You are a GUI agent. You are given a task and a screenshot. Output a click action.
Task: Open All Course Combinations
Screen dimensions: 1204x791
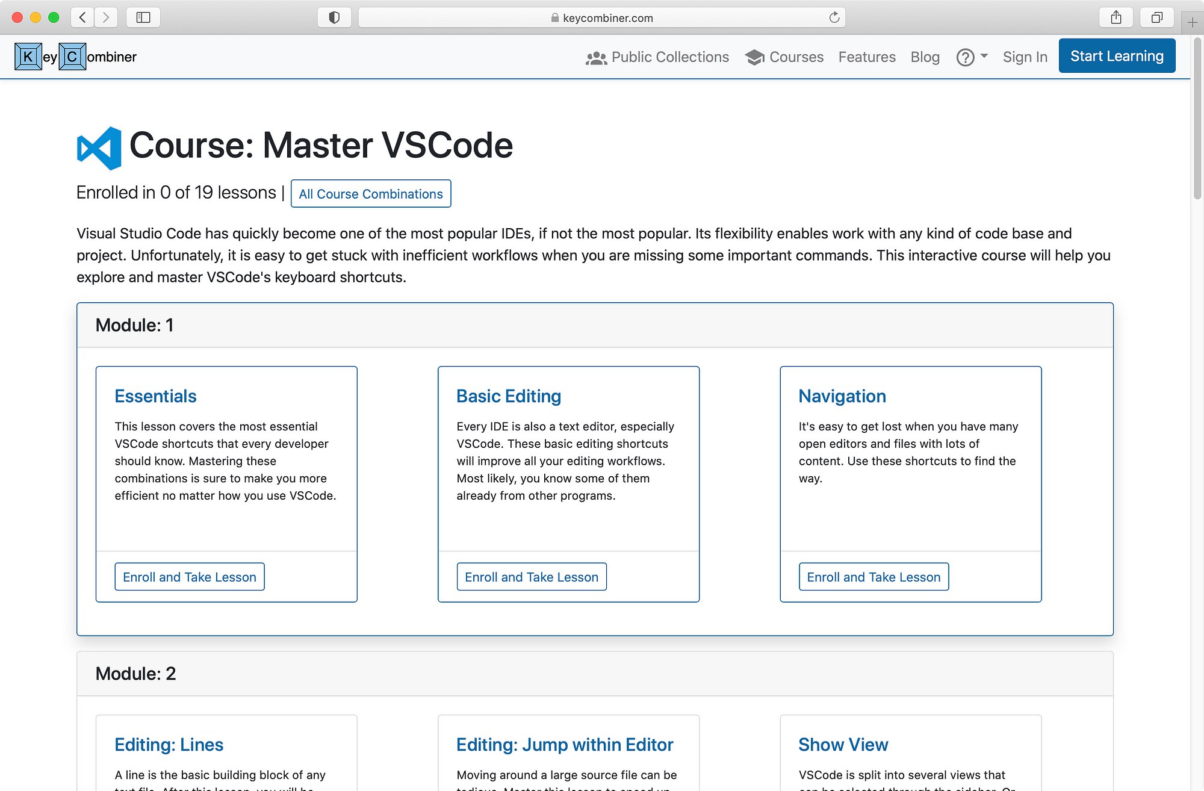click(x=371, y=194)
